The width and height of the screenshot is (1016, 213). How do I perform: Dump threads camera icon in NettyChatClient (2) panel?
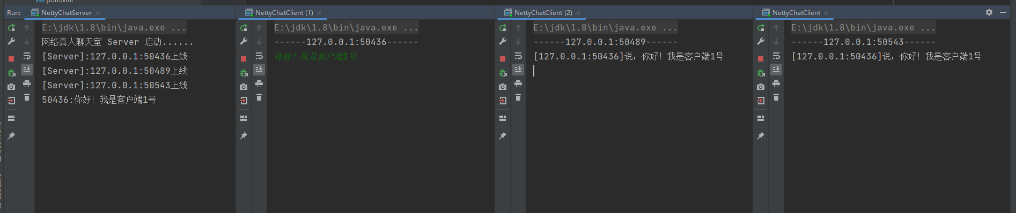[x=503, y=87]
